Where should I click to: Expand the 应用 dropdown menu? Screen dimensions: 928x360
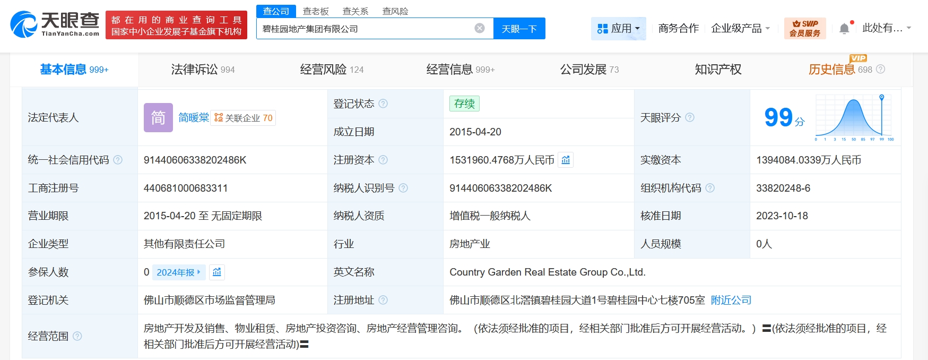point(618,29)
